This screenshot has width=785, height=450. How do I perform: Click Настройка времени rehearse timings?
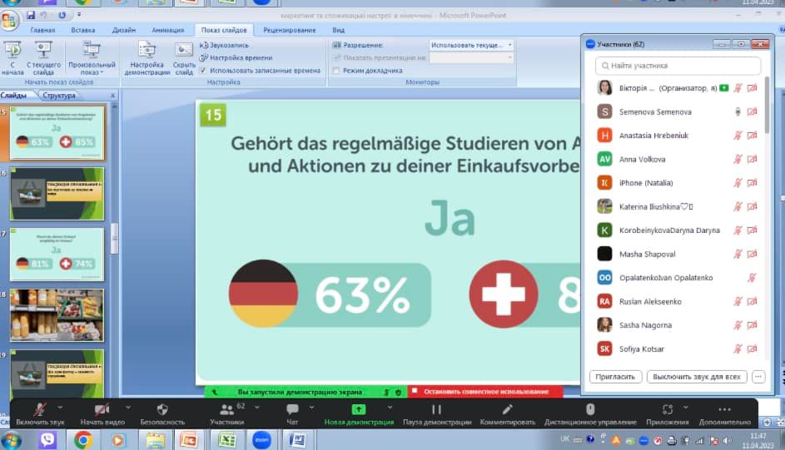(236, 58)
